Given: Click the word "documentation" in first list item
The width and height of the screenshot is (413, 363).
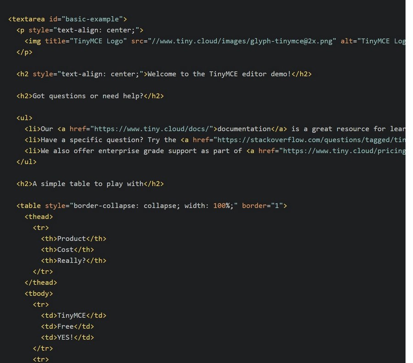Looking at the screenshot, I should point(244,129).
